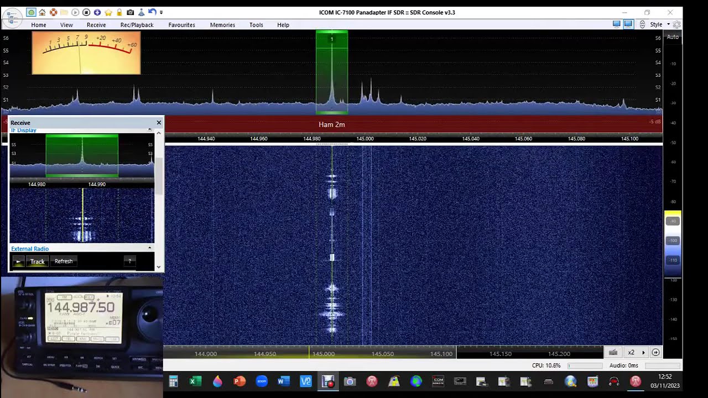The width and height of the screenshot is (708, 398).
Task: Open the Favourites ribbon tab
Action: pyautogui.click(x=181, y=25)
